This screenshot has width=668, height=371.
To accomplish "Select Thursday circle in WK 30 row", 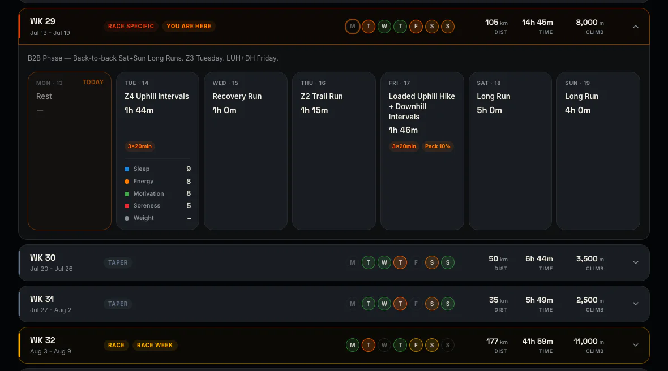I will pos(400,262).
